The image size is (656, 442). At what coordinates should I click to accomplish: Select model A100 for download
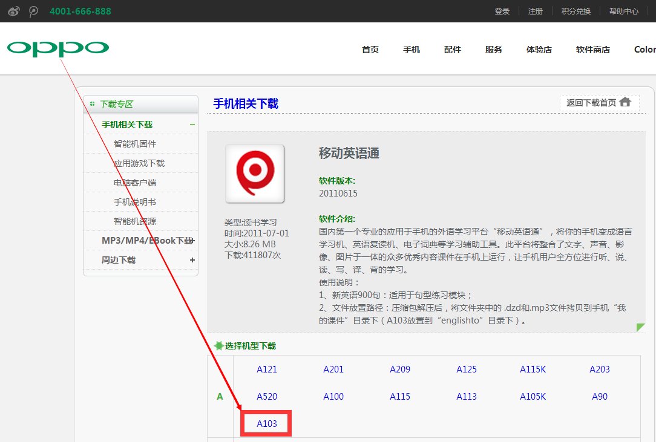tap(333, 397)
